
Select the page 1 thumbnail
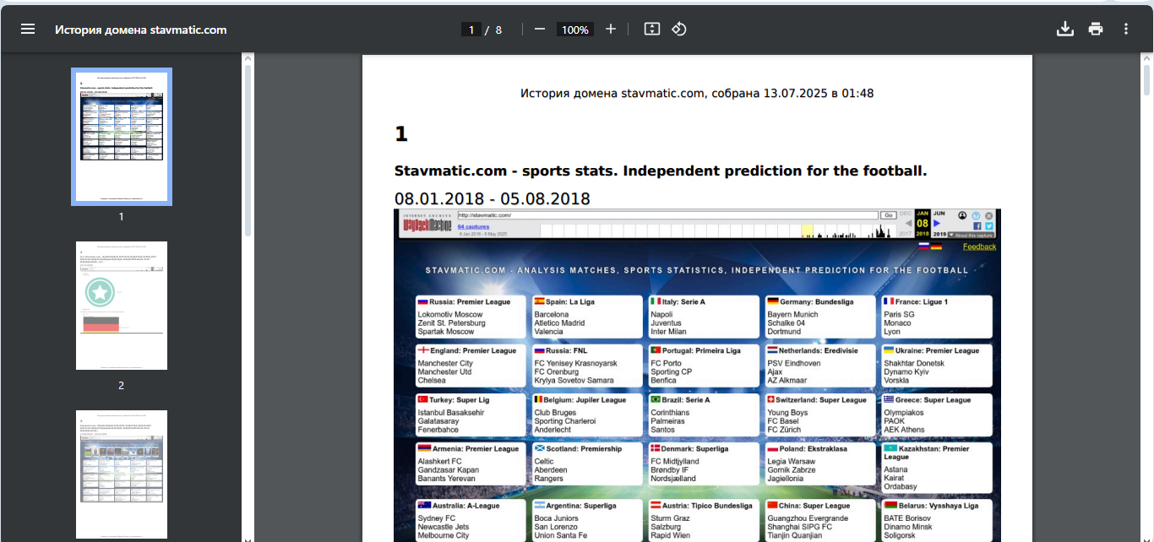point(122,137)
